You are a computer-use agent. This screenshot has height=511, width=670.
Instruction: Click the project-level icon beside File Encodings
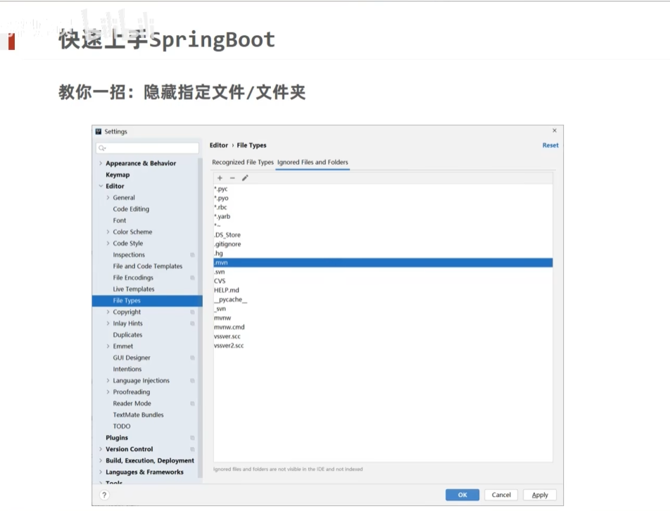pos(192,278)
